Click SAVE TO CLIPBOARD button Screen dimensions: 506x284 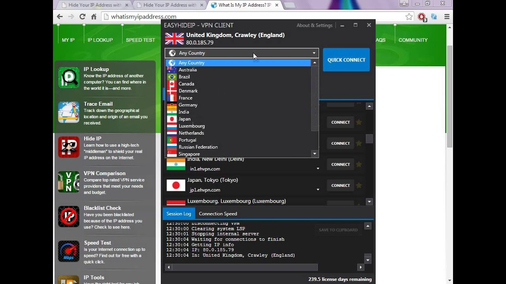(x=338, y=230)
